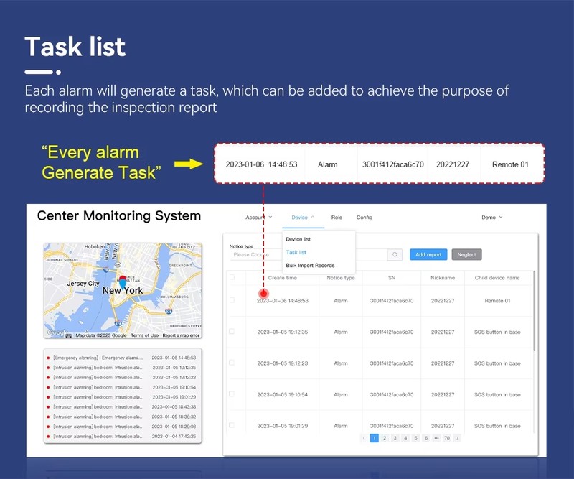Screen dimensions: 574x479
Task: Open the Role tab
Action: (x=337, y=218)
